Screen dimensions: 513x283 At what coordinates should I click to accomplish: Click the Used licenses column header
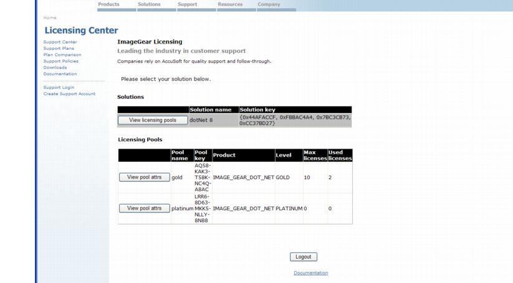(340, 155)
